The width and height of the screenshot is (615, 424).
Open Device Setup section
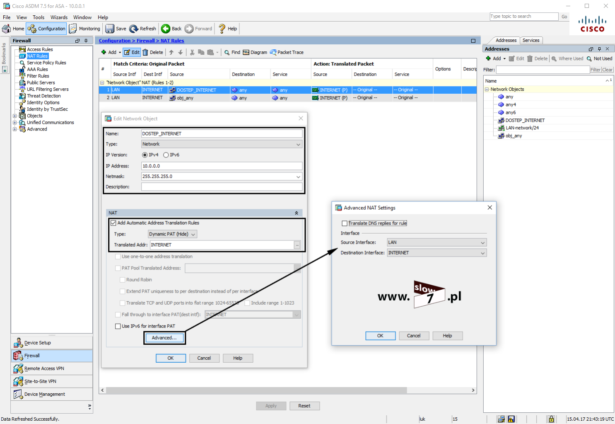tap(52, 343)
